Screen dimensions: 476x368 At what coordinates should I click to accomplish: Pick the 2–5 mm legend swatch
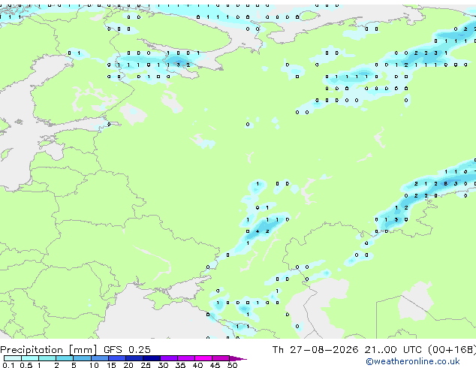[x=65, y=358]
